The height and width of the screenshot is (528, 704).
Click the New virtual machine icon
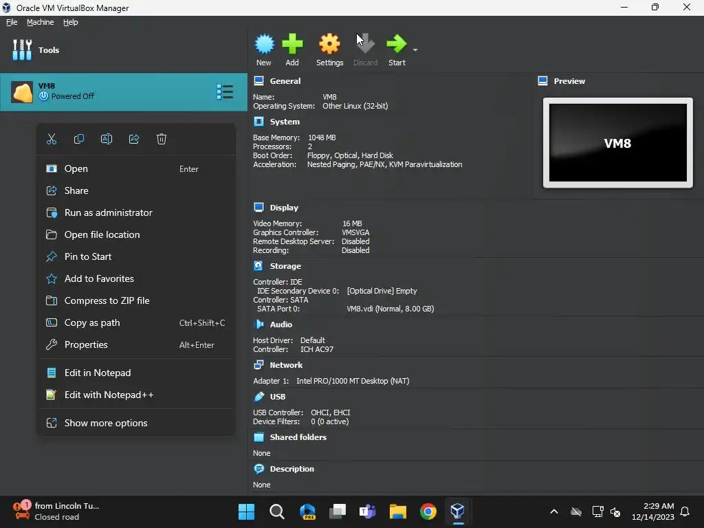(264, 44)
